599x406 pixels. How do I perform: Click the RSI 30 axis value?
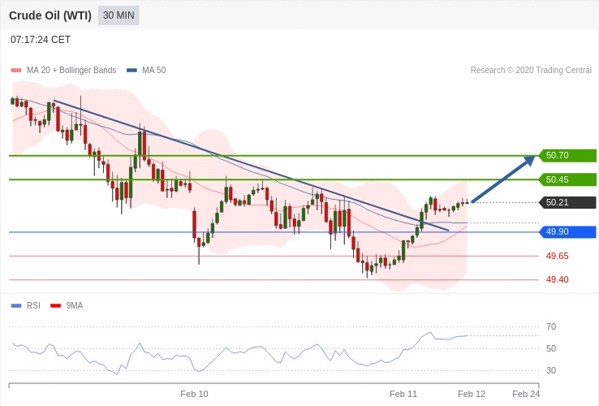pyautogui.click(x=551, y=370)
